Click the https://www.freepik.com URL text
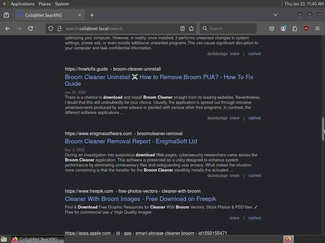The height and width of the screenshot is (243, 325). 89,191
